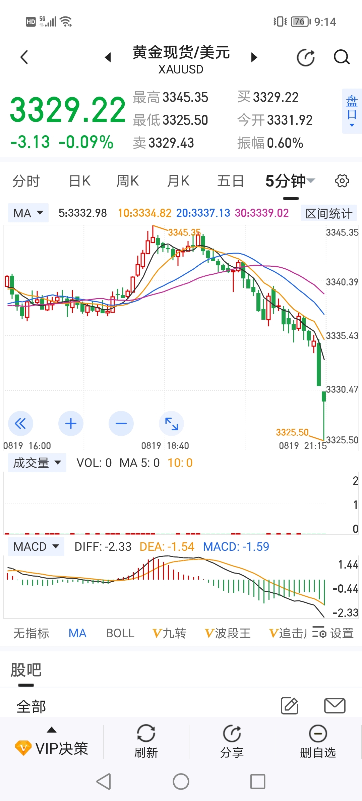Screen dimensions: 362x801
Task: Select the V波段王 indicator
Action: (x=228, y=633)
